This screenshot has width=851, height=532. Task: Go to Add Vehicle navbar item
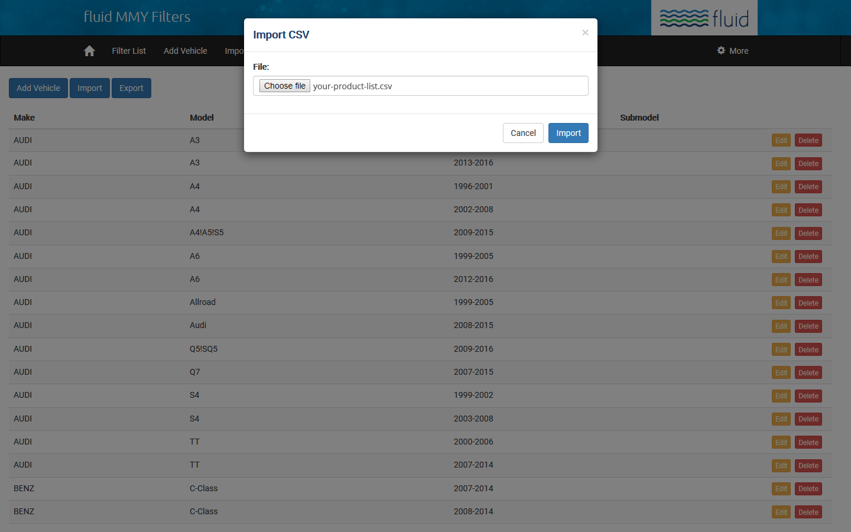coord(185,51)
